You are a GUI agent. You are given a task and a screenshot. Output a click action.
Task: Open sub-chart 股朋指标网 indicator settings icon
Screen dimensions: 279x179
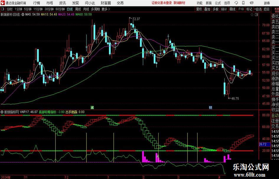[x=2, y=112]
